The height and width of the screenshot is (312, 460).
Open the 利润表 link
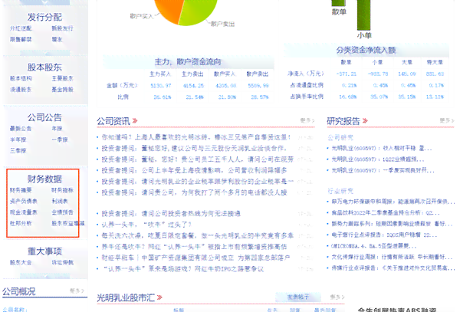coord(60,201)
